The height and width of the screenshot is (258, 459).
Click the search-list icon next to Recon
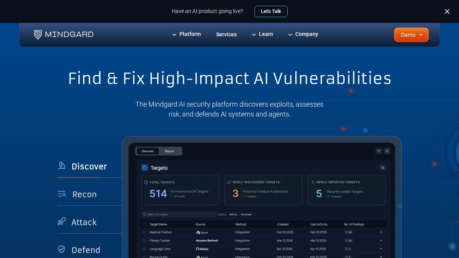62,194
